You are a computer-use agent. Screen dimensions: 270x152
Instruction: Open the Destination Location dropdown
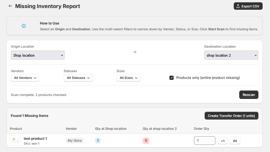pos(231,55)
